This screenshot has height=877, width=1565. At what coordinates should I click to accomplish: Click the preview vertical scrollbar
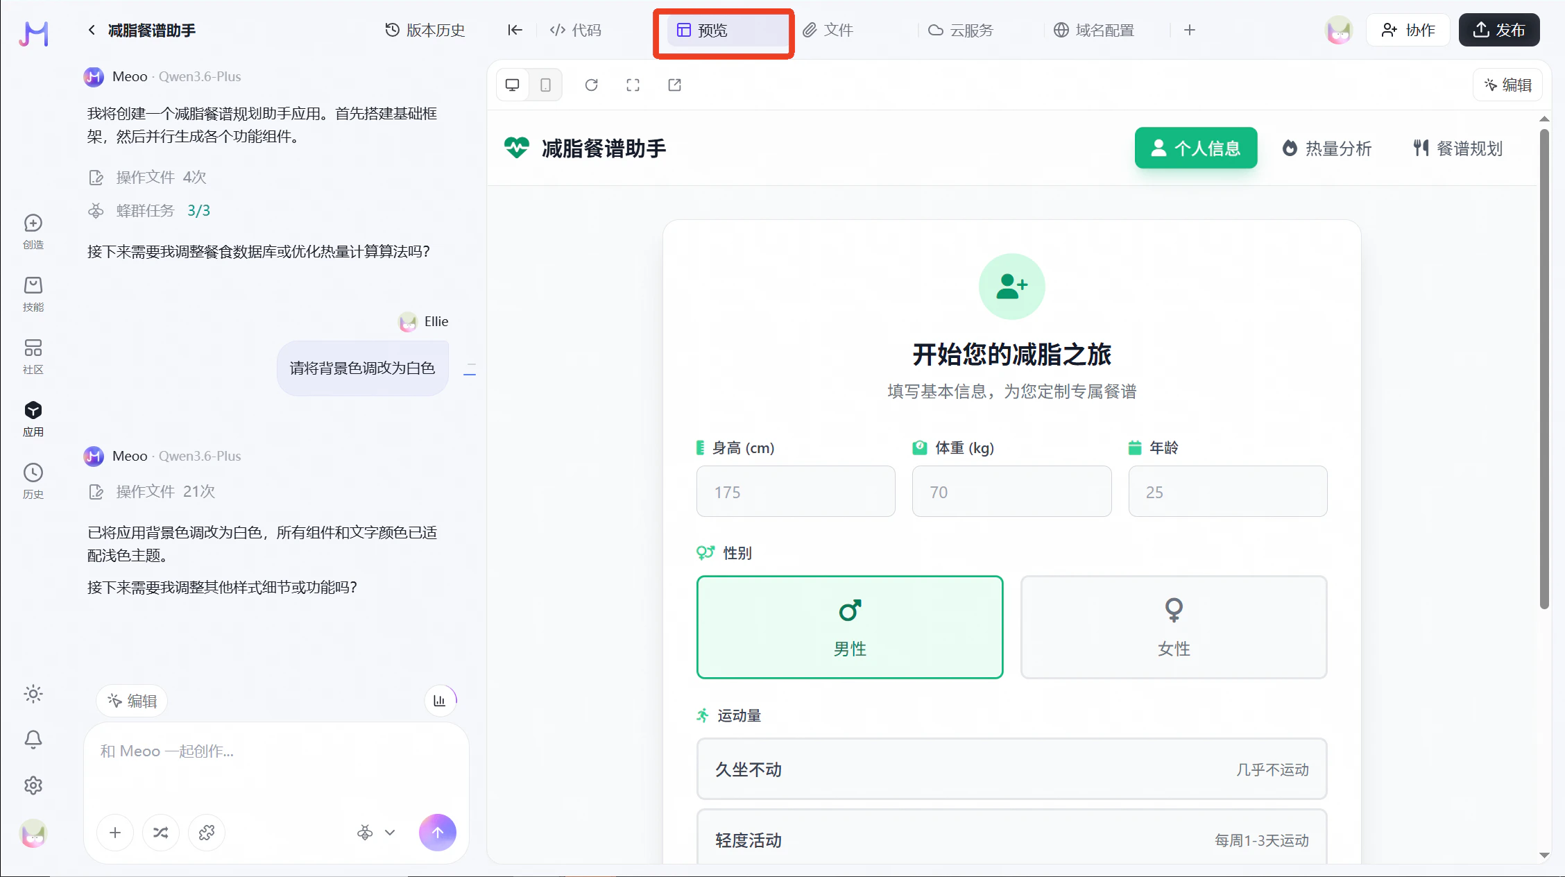pyautogui.click(x=1543, y=368)
